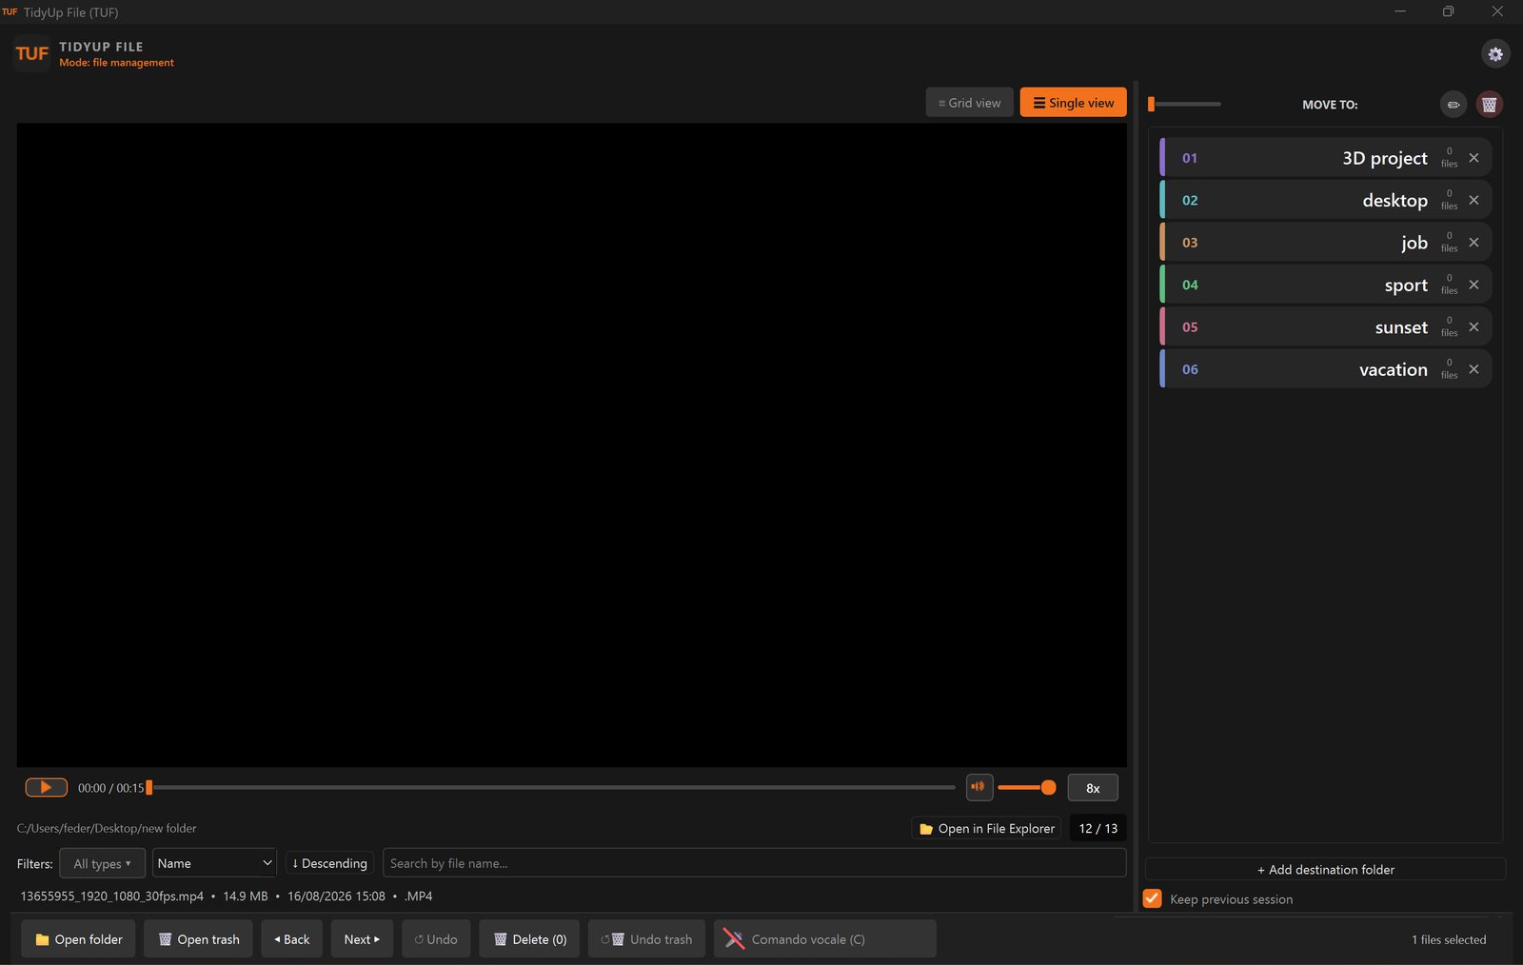Image resolution: width=1523 pixels, height=965 pixels.
Task: Toggle the Descending sort order
Action: (329, 863)
